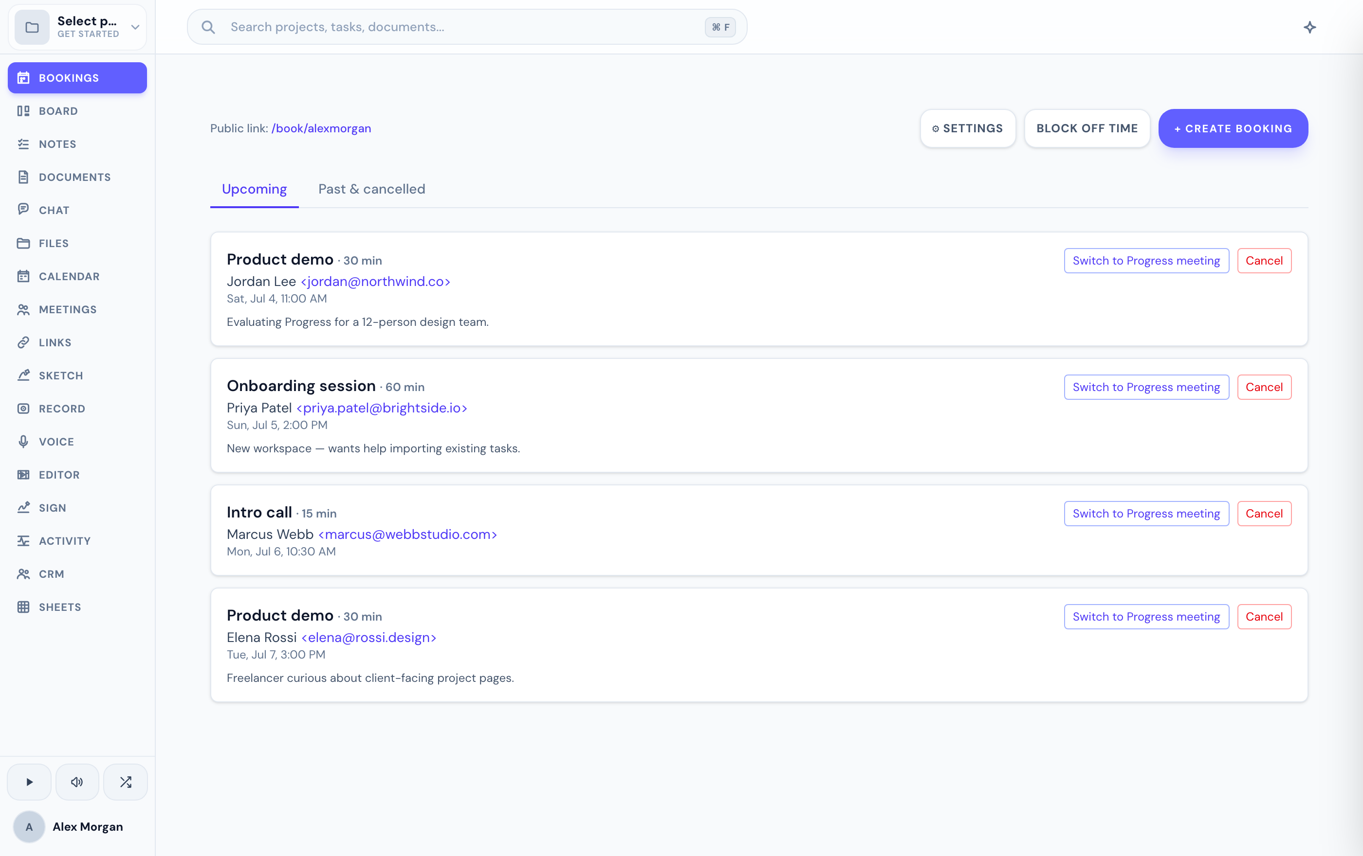1363x856 pixels.
Task: Click the play button at bottom left
Action: point(29,782)
